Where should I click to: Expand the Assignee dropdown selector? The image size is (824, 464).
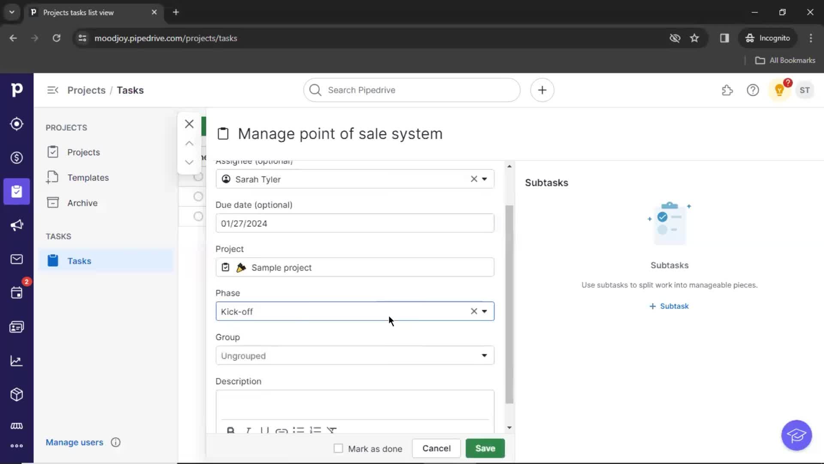tap(485, 179)
